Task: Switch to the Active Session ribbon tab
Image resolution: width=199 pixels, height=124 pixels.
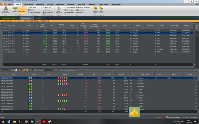Action: point(28,5)
